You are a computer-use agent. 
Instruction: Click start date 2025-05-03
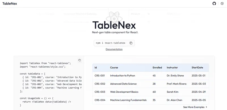click(x=199, y=84)
